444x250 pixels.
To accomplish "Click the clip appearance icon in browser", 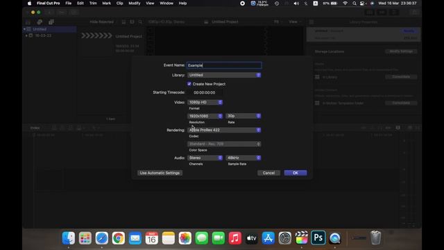I will pyautogui.click(x=132, y=22).
